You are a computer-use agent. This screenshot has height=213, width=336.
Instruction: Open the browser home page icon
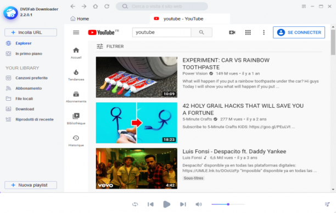96,7
